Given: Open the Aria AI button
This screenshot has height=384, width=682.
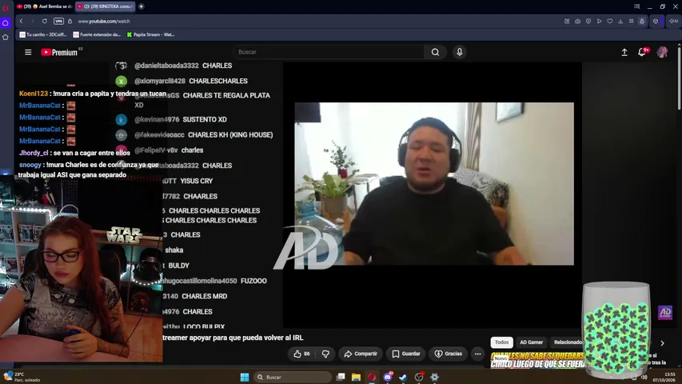Looking at the screenshot, I should [674, 21].
